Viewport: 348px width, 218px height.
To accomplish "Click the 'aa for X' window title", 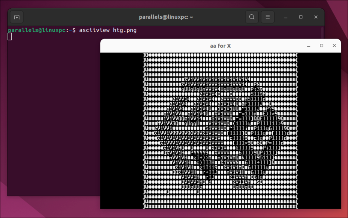I will point(220,46).
